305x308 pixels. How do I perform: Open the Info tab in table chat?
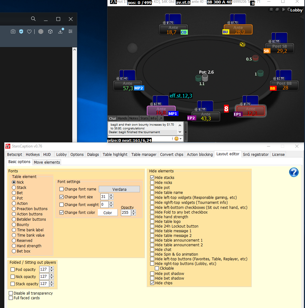(x=153, y=118)
